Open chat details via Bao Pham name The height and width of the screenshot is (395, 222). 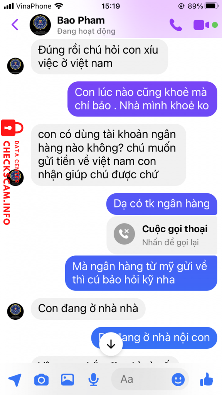click(81, 20)
